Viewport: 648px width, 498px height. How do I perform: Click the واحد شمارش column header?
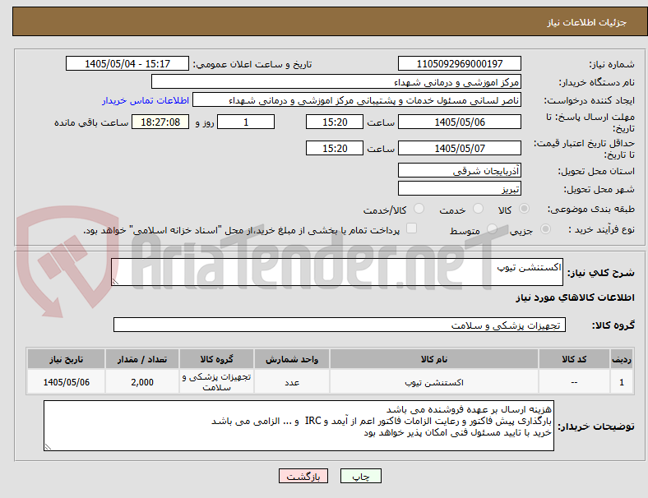click(292, 359)
